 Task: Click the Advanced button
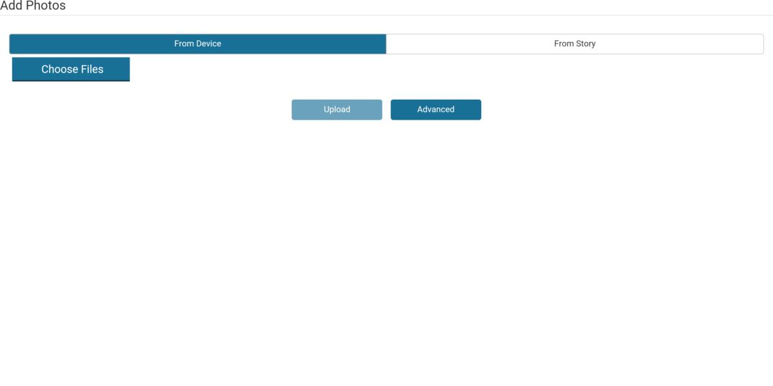pos(435,109)
